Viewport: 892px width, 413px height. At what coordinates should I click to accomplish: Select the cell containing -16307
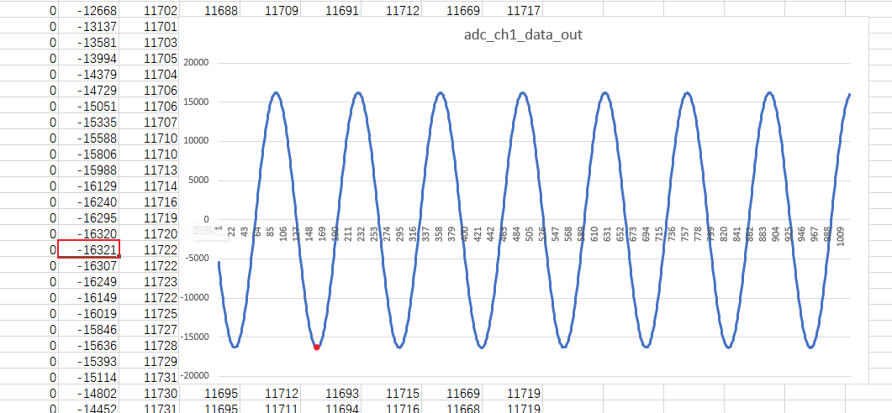pyautogui.click(x=89, y=266)
